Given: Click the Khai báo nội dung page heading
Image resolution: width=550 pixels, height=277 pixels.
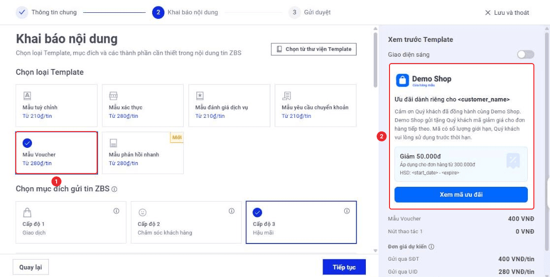Looking at the screenshot, I should 66,39.
